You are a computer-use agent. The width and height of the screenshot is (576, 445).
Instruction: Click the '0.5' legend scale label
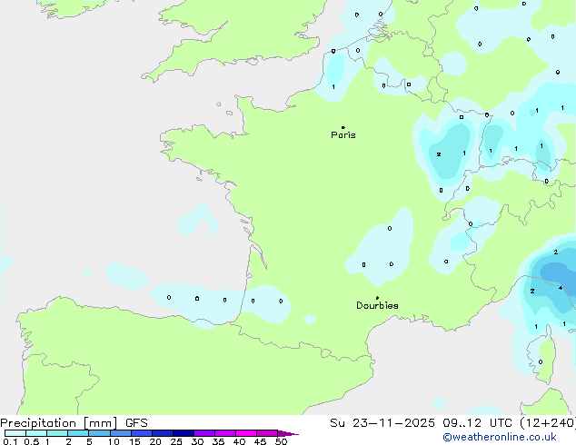point(32,441)
